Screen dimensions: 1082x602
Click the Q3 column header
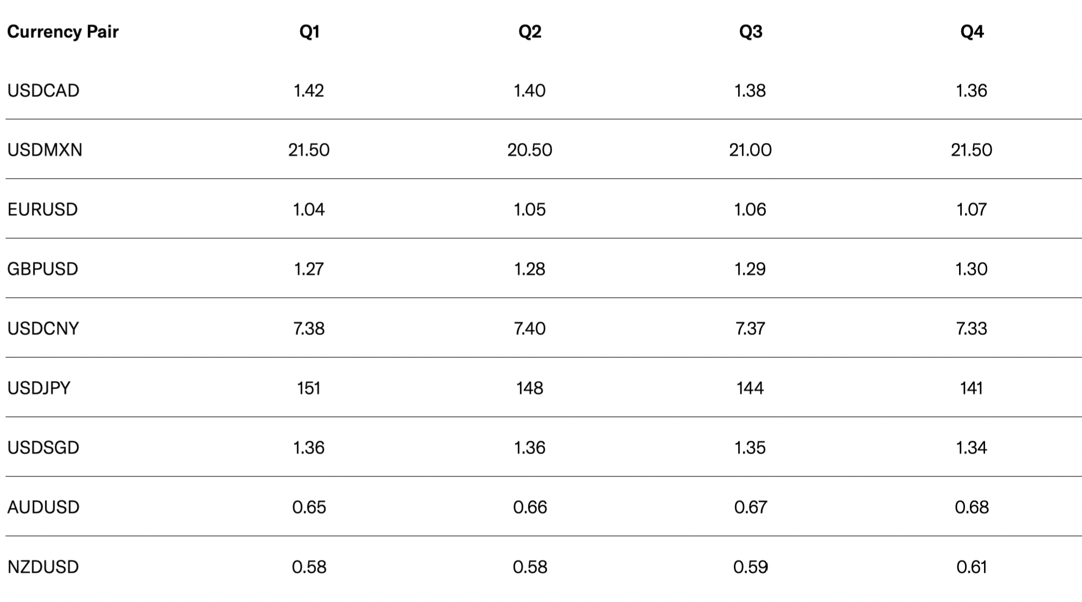point(751,32)
